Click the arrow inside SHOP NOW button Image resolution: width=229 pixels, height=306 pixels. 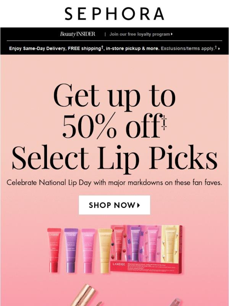click(139, 205)
